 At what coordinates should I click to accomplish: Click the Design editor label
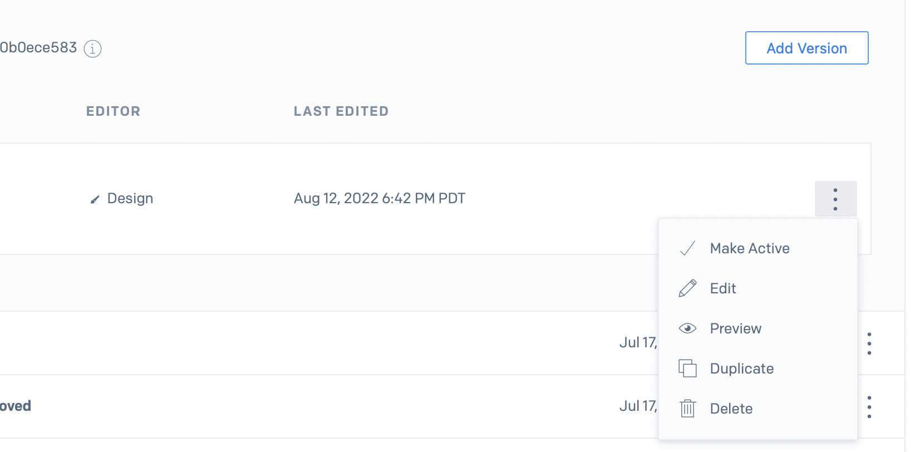point(130,199)
